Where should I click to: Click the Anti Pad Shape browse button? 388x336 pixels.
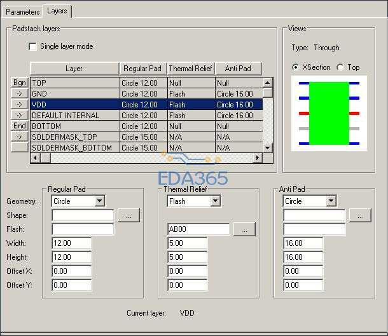click(x=360, y=215)
